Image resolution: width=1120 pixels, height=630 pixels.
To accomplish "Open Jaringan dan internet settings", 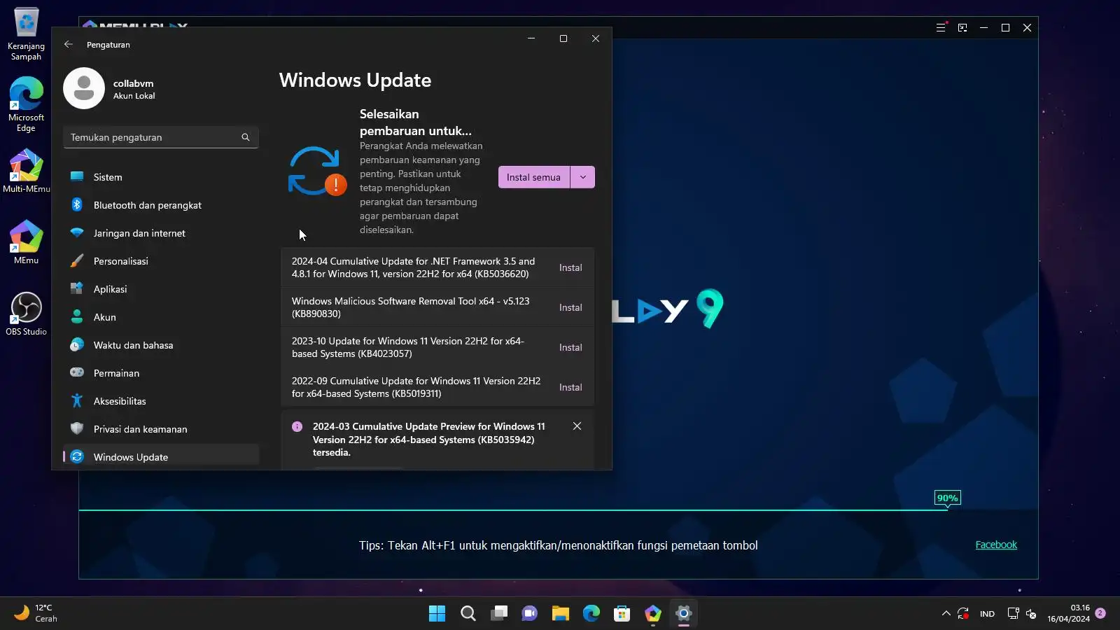I will click(x=161, y=233).
